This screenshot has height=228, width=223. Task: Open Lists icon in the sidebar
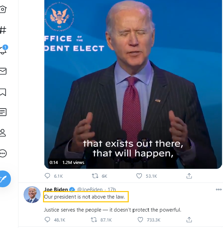pos(3,112)
